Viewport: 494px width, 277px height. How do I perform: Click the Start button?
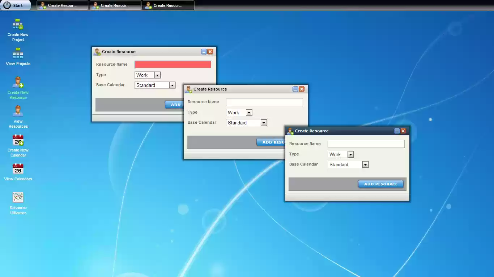pyautogui.click(x=16, y=5)
